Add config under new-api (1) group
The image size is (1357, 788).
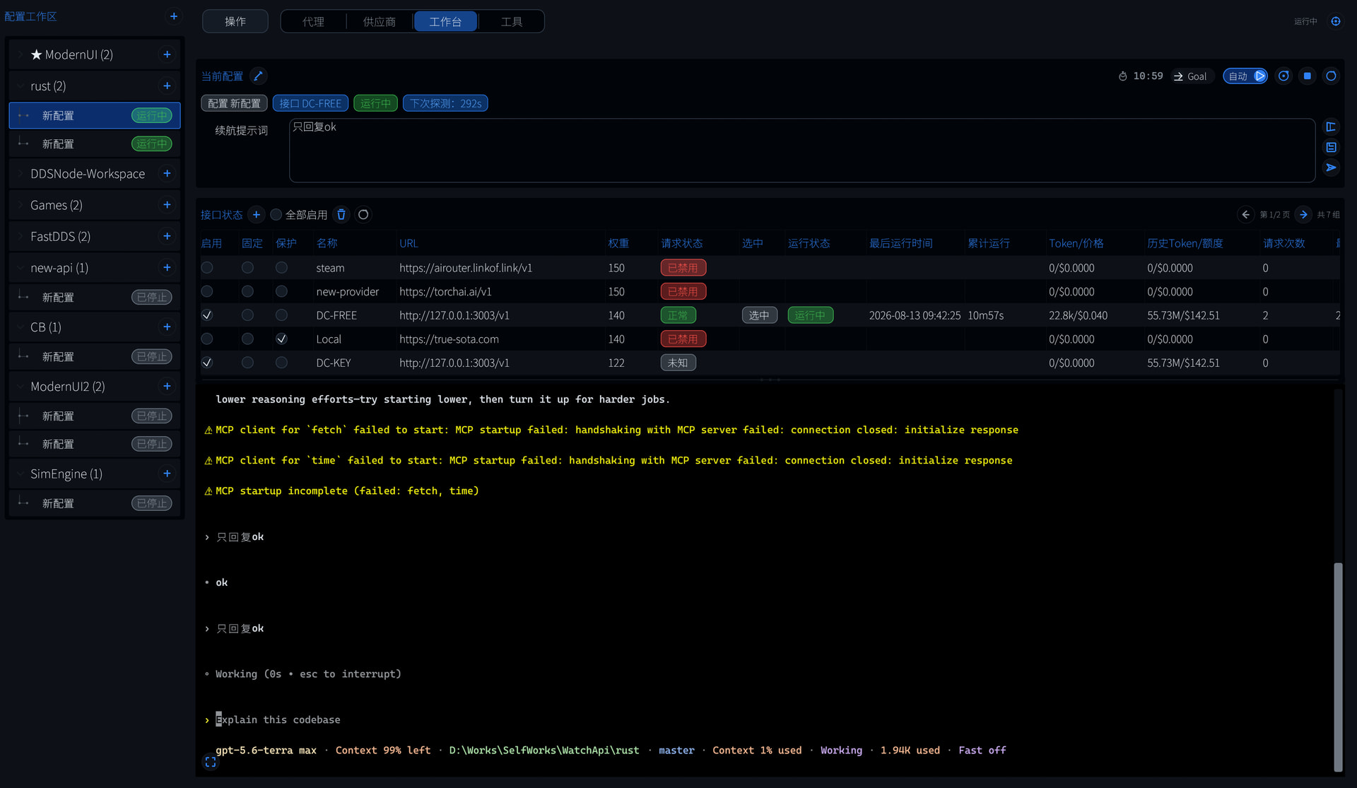(167, 267)
